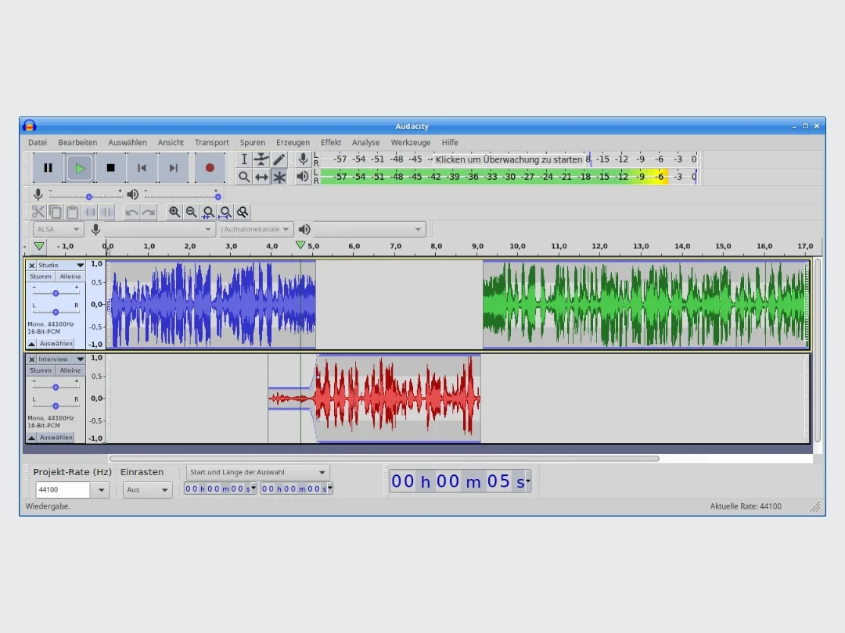
Task: Skip to start of project
Action: click(x=142, y=168)
